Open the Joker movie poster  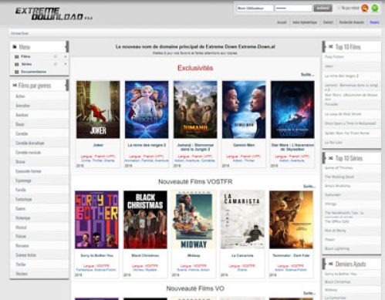tap(98, 110)
